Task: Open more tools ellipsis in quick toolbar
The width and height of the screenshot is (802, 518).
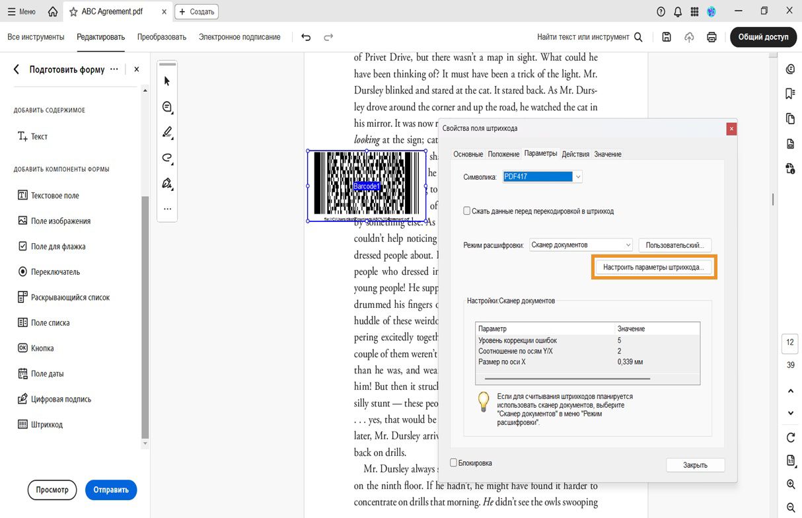Action: point(167,209)
